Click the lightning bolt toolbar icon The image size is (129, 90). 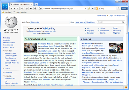point(89,8)
